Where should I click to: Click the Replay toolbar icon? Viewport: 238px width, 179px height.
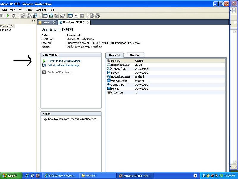[98, 16]
